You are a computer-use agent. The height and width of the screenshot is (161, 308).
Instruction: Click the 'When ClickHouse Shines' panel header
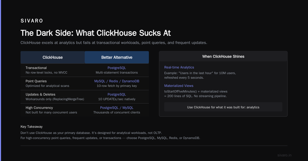223,56
